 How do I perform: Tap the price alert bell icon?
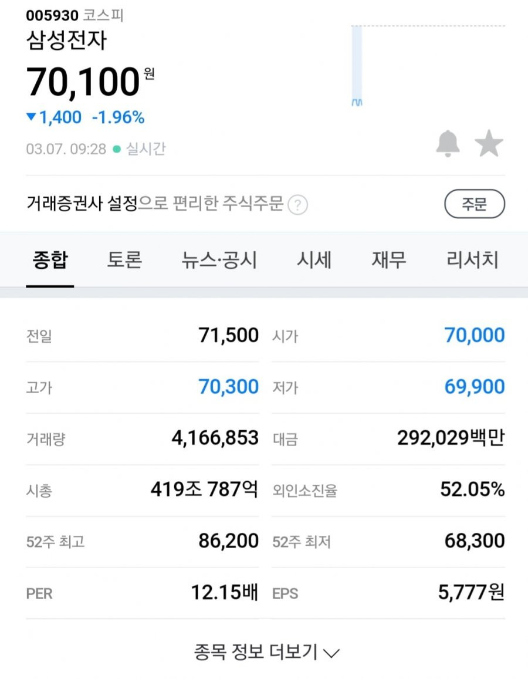tap(448, 143)
